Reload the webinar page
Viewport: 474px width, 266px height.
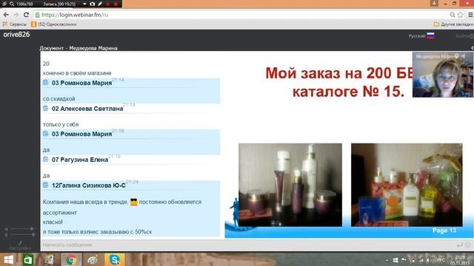pos(27,15)
